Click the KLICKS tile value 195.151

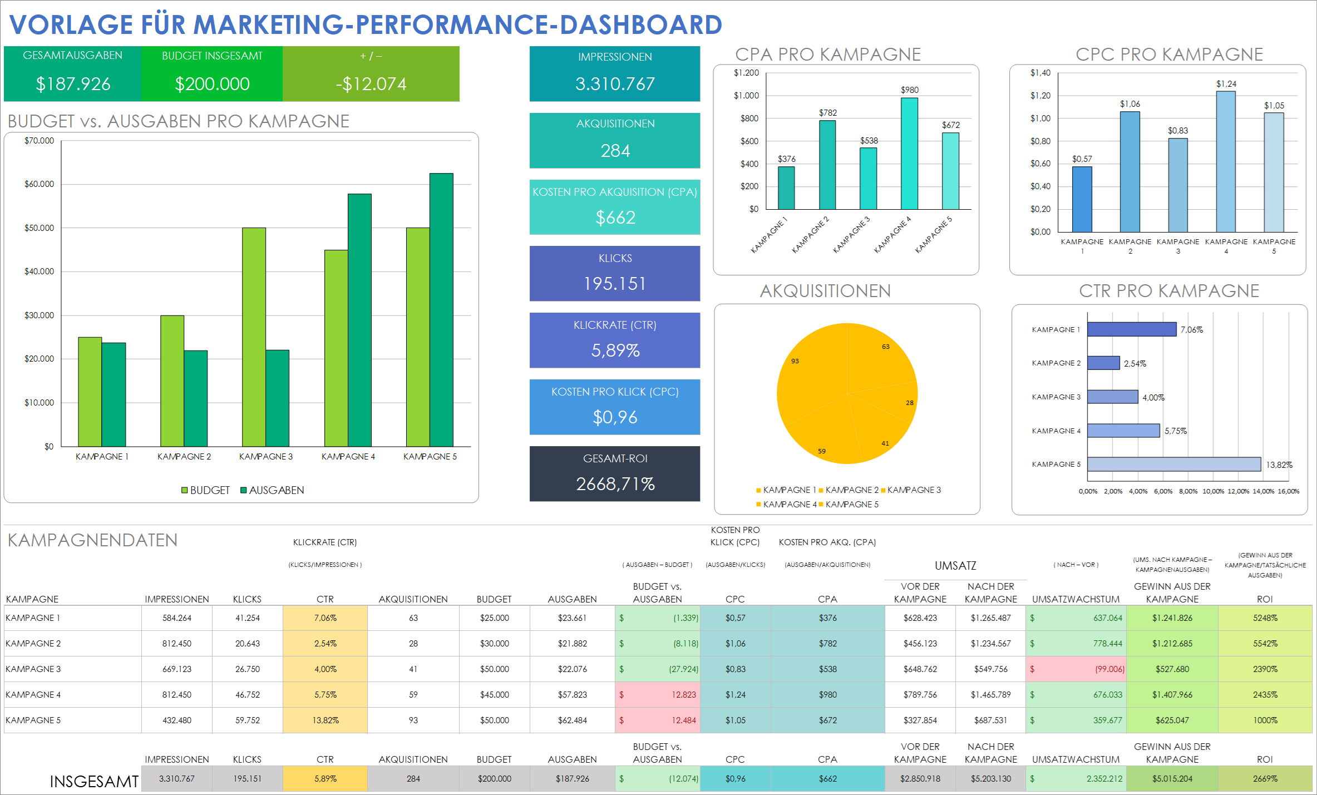pos(615,284)
